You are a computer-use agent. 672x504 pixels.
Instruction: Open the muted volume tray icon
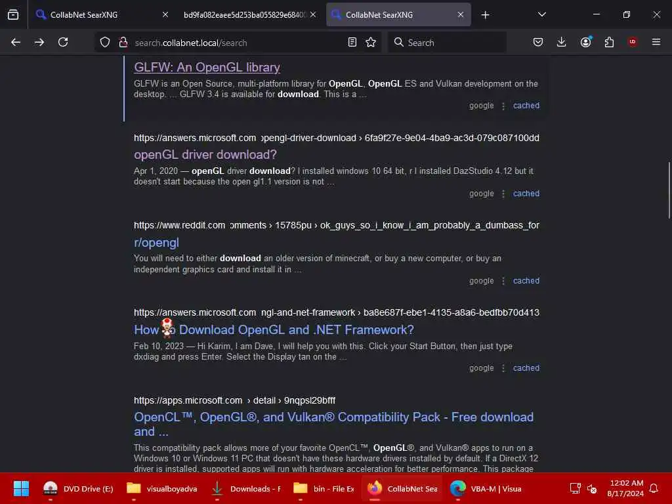592,488
